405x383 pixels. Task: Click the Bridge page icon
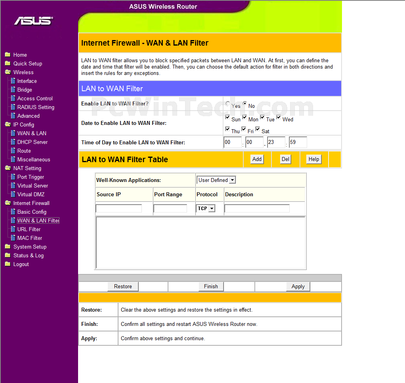coord(13,90)
